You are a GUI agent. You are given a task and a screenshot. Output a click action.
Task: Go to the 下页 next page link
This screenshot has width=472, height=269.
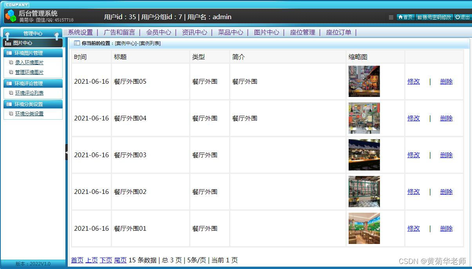coord(106,260)
